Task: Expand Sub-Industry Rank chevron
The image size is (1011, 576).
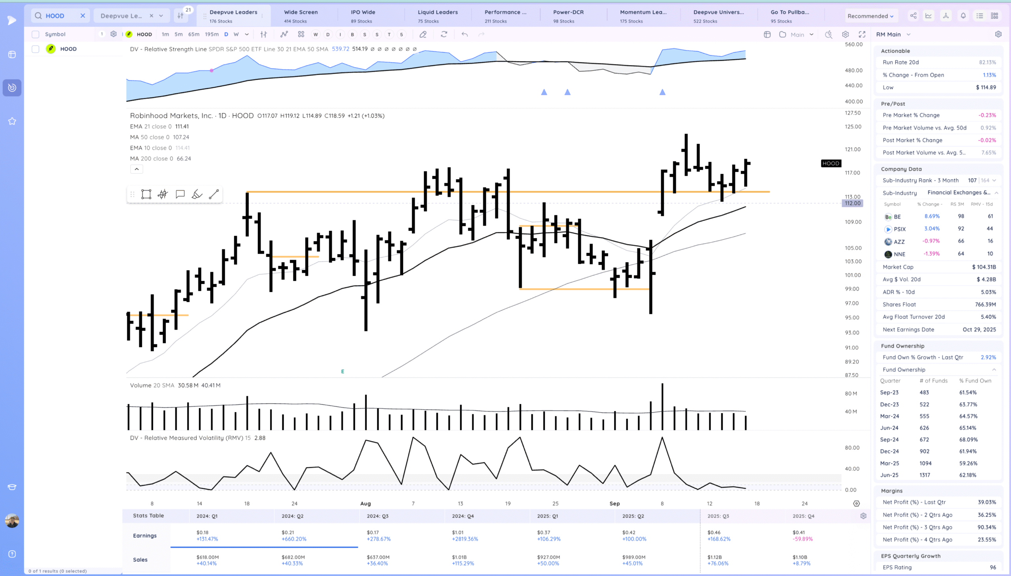Action: click(994, 181)
